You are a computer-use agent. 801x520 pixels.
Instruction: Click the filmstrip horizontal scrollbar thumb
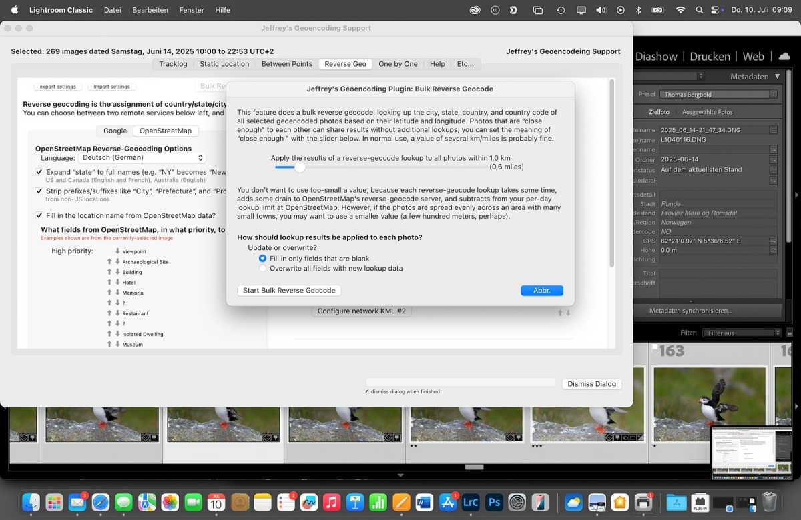coord(474,467)
